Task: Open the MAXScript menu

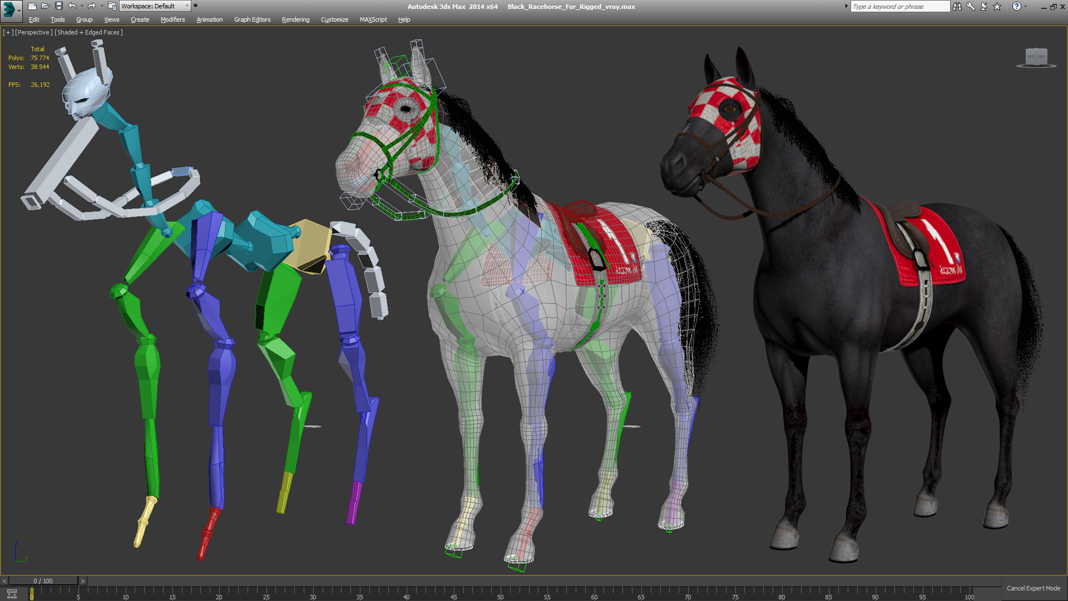Action: point(373,19)
